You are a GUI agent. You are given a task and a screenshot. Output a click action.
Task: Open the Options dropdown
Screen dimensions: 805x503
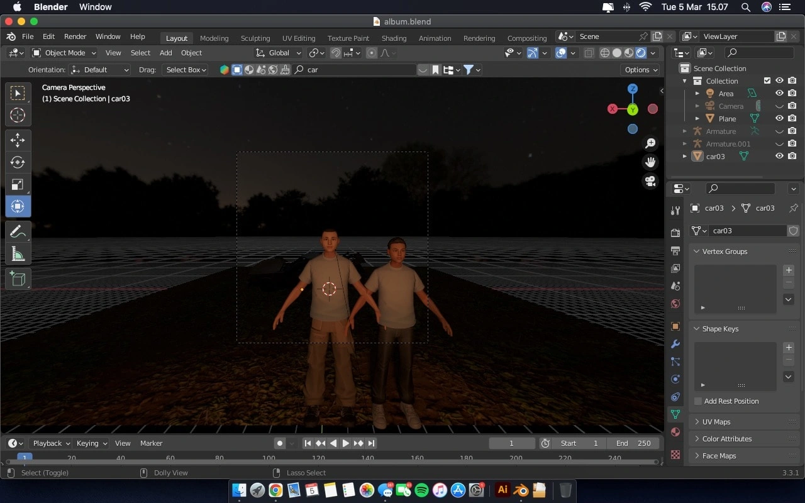point(640,70)
